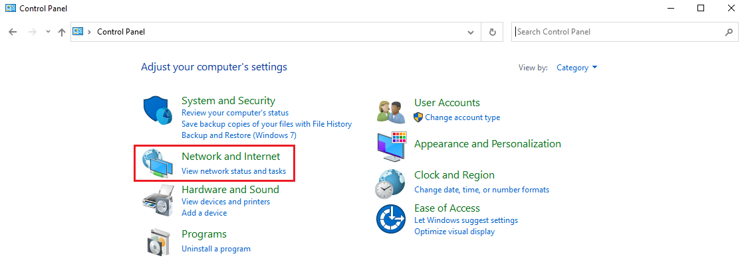
Task: Go up one level with up arrow
Action: point(62,32)
